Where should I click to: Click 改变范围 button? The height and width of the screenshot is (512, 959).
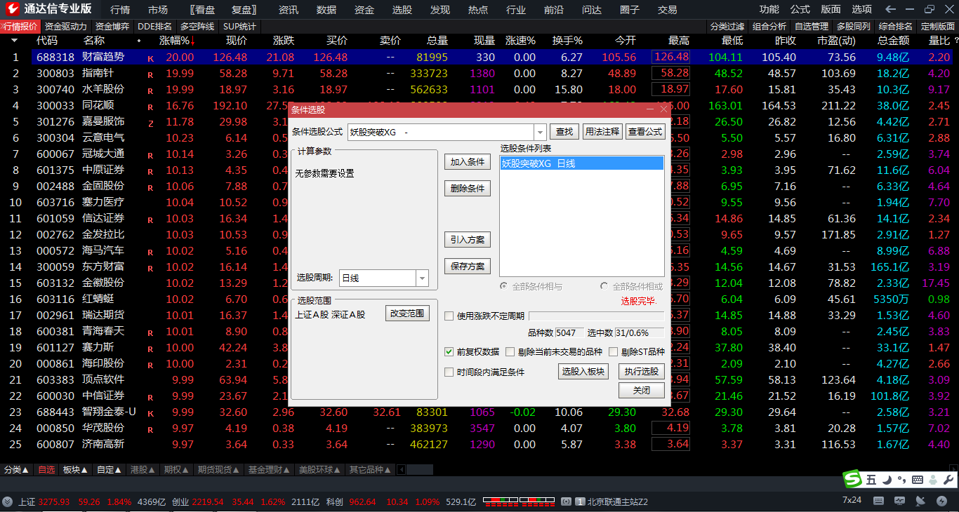408,314
